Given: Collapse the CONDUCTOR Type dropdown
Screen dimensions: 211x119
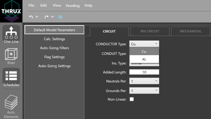Looking at the screenshot, I should [x=144, y=44].
